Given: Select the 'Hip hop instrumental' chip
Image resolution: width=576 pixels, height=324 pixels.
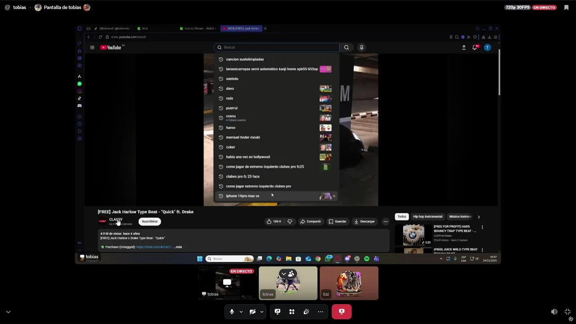Looking at the screenshot, I should [x=427, y=216].
